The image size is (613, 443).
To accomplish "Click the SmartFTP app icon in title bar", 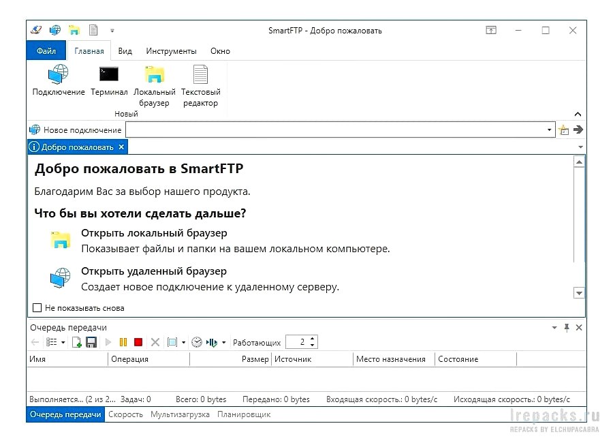I will tap(36, 30).
